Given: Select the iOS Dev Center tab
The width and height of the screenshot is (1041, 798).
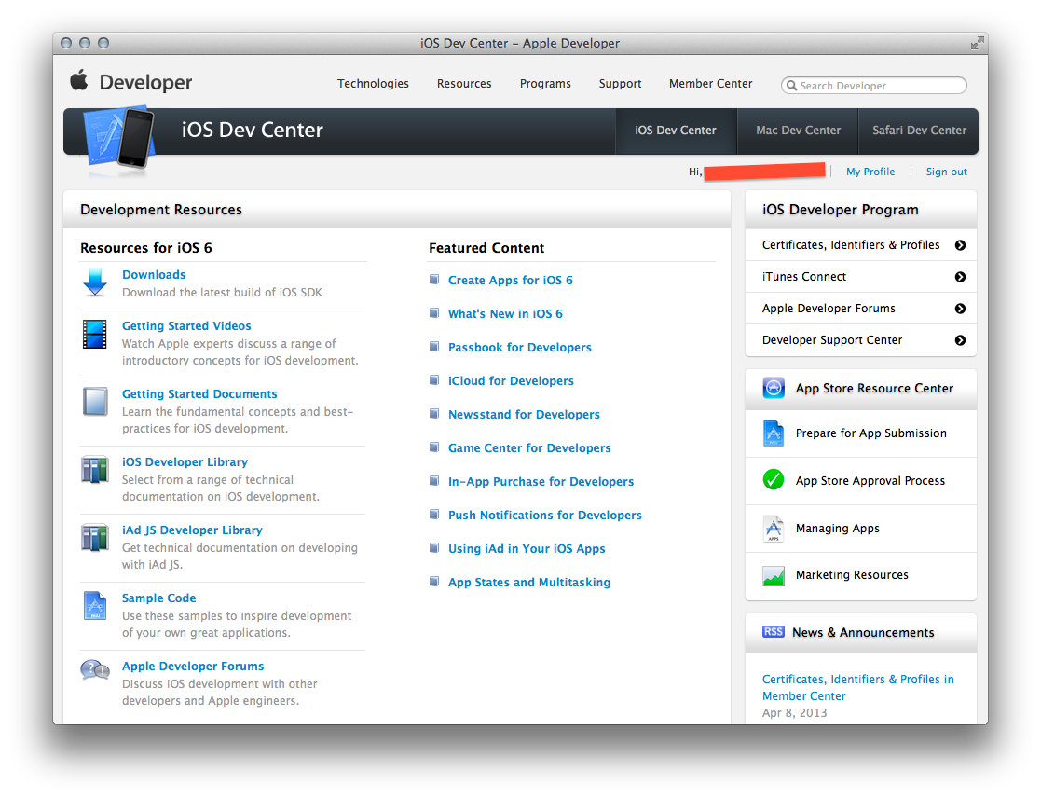Looking at the screenshot, I should (x=676, y=131).
